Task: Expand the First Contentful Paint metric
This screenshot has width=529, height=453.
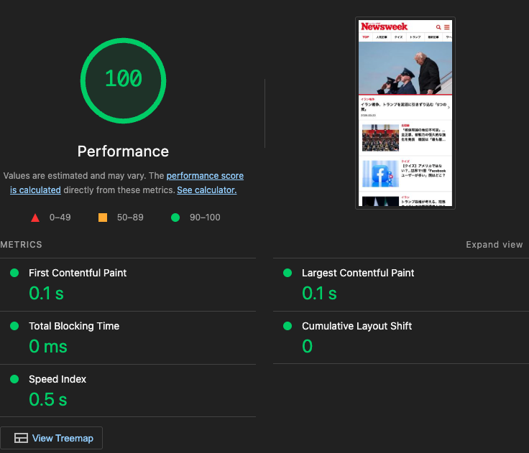Action: pyautogui.click(x=78, y=273)
